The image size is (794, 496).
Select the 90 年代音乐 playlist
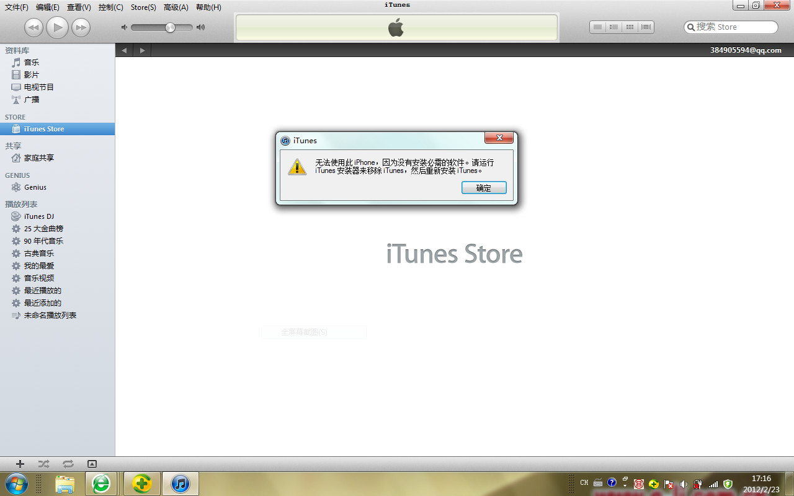point(57,241)
